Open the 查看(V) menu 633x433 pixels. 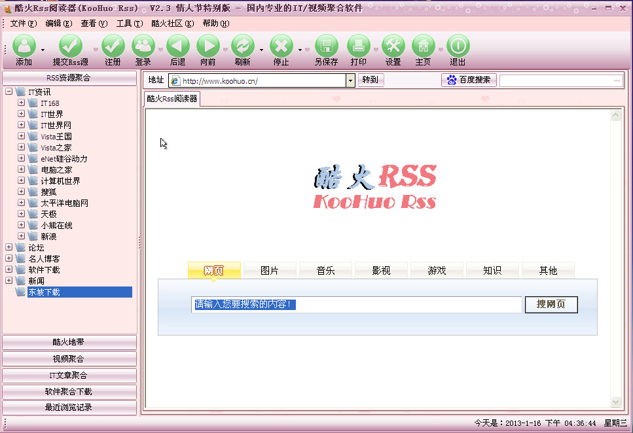(94, 24)
